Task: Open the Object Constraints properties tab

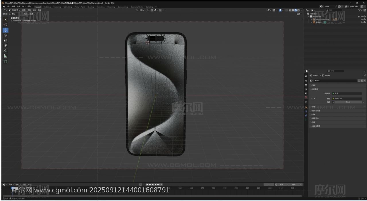Action: pos(306,115)
